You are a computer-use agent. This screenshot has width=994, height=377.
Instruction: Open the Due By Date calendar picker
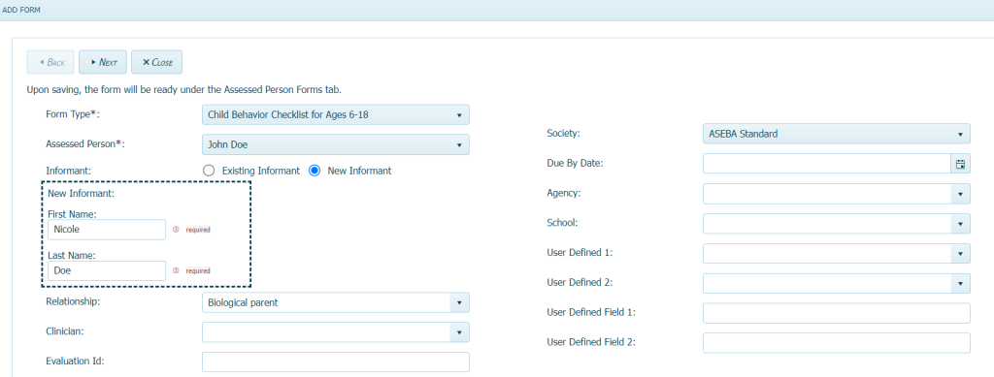960,164
